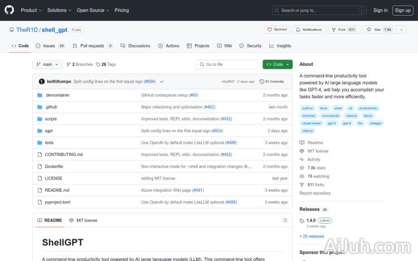
Task: Open the Issues tab
Action: (49, 46)
